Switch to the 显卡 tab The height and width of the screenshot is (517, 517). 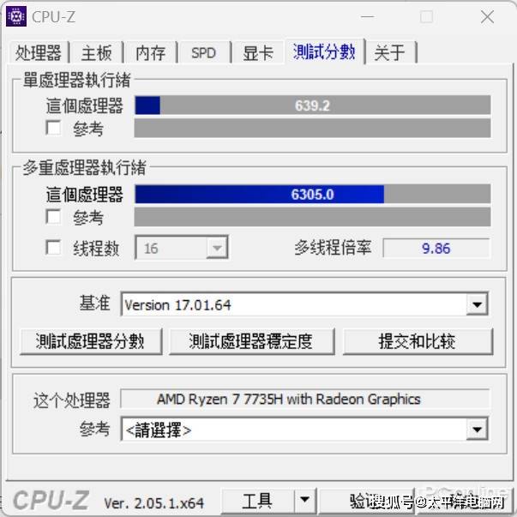click(x=258, y=52)
